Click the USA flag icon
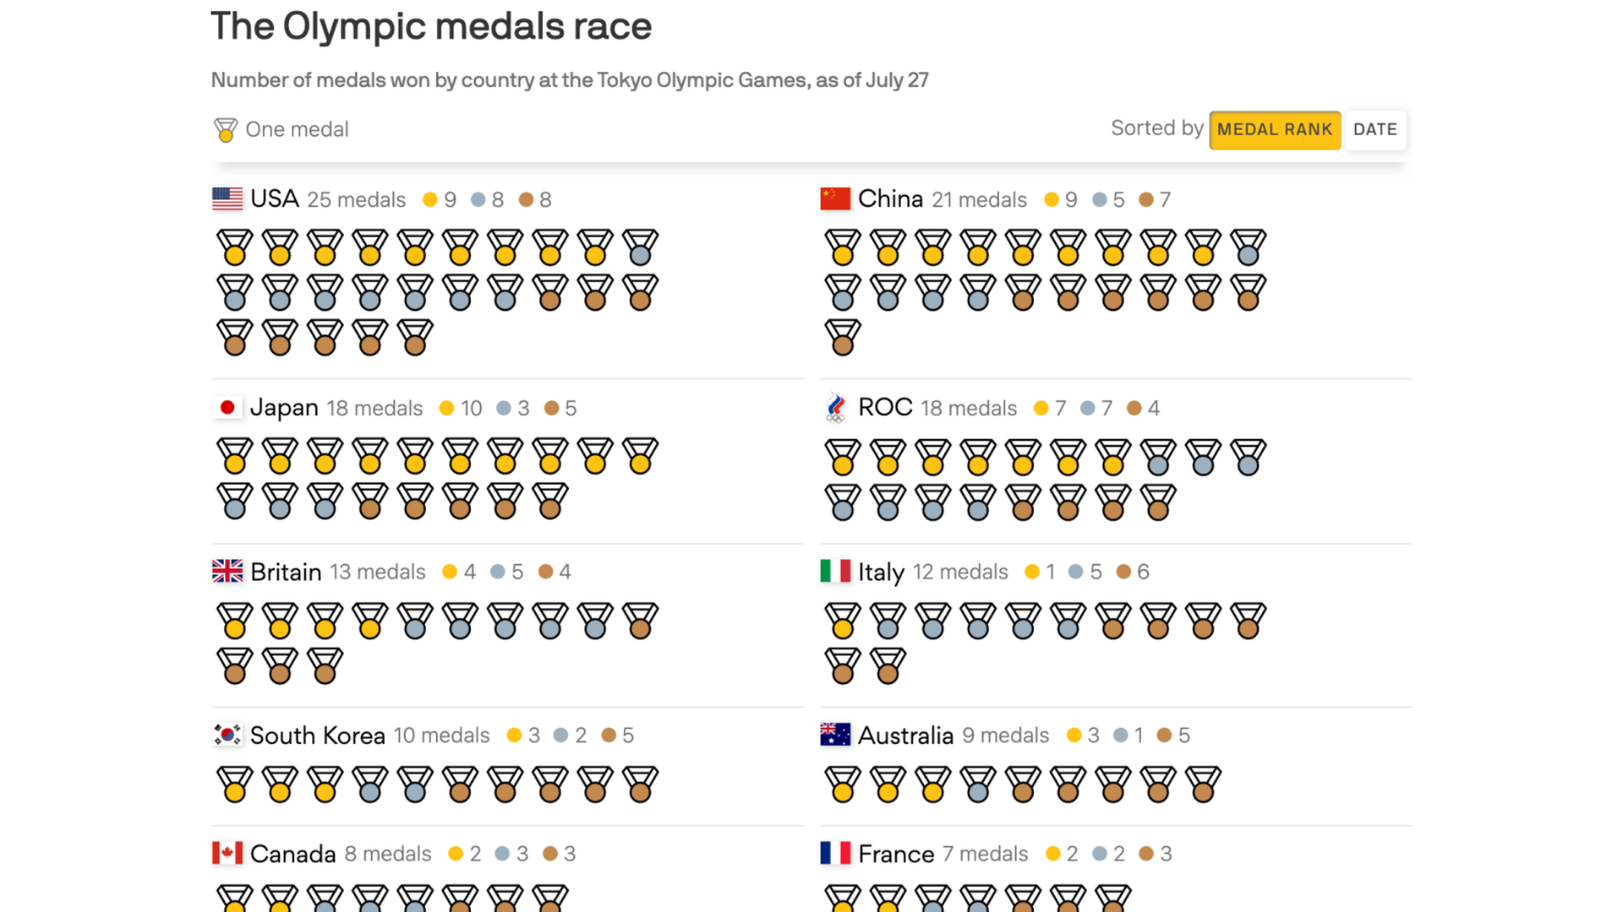The height and width of the screenshot is (912, 1623). [x=227, y=199]
